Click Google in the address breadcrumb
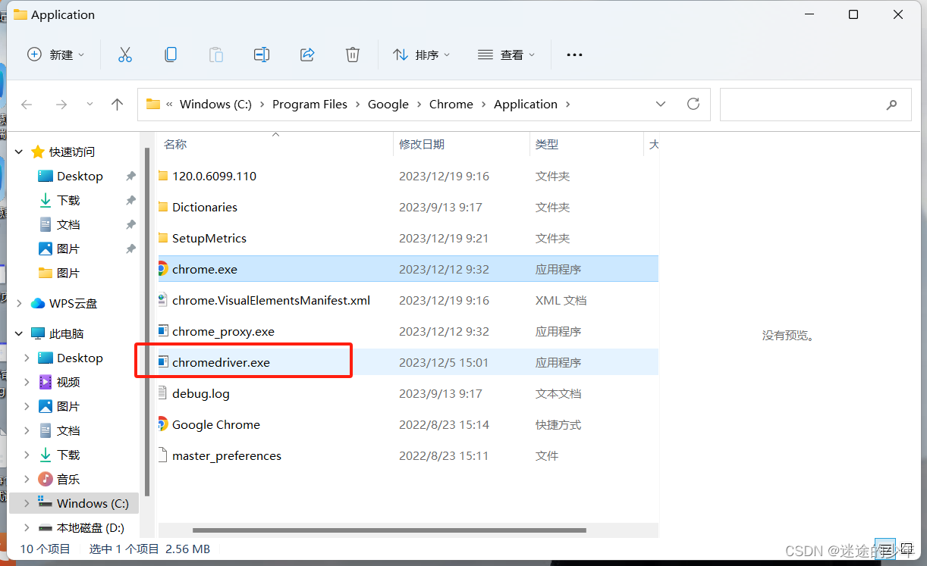 tap(388, 105)
